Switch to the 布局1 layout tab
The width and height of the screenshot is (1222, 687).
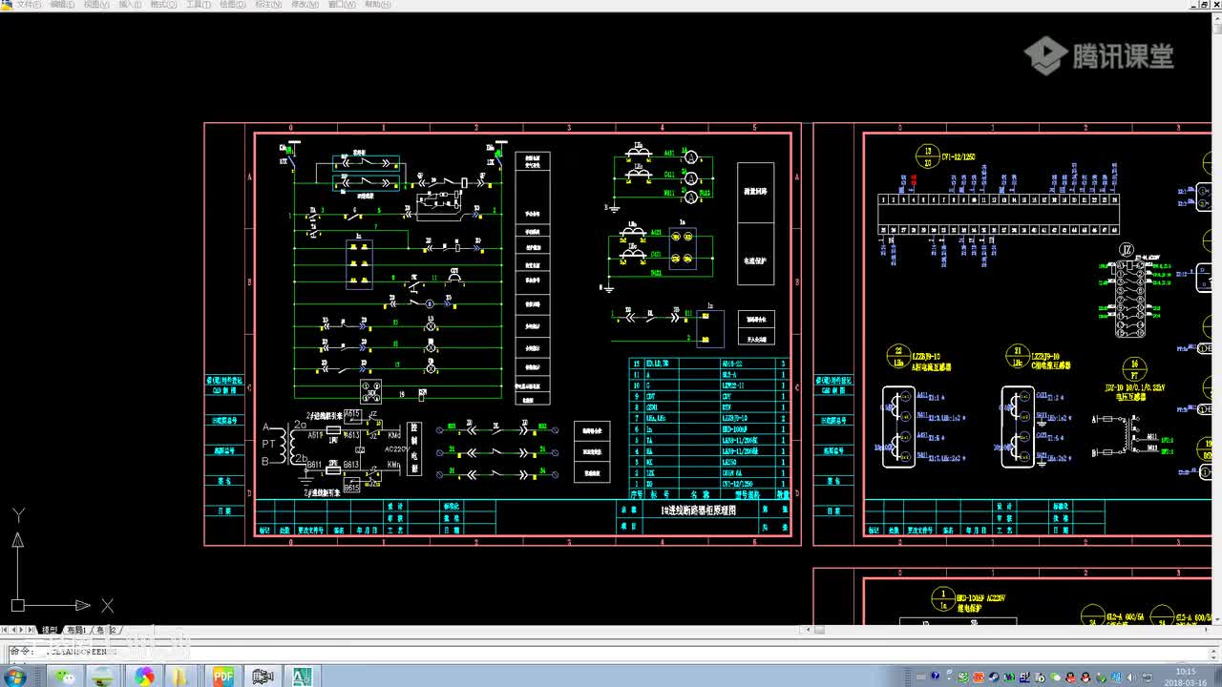pos(76,631)
